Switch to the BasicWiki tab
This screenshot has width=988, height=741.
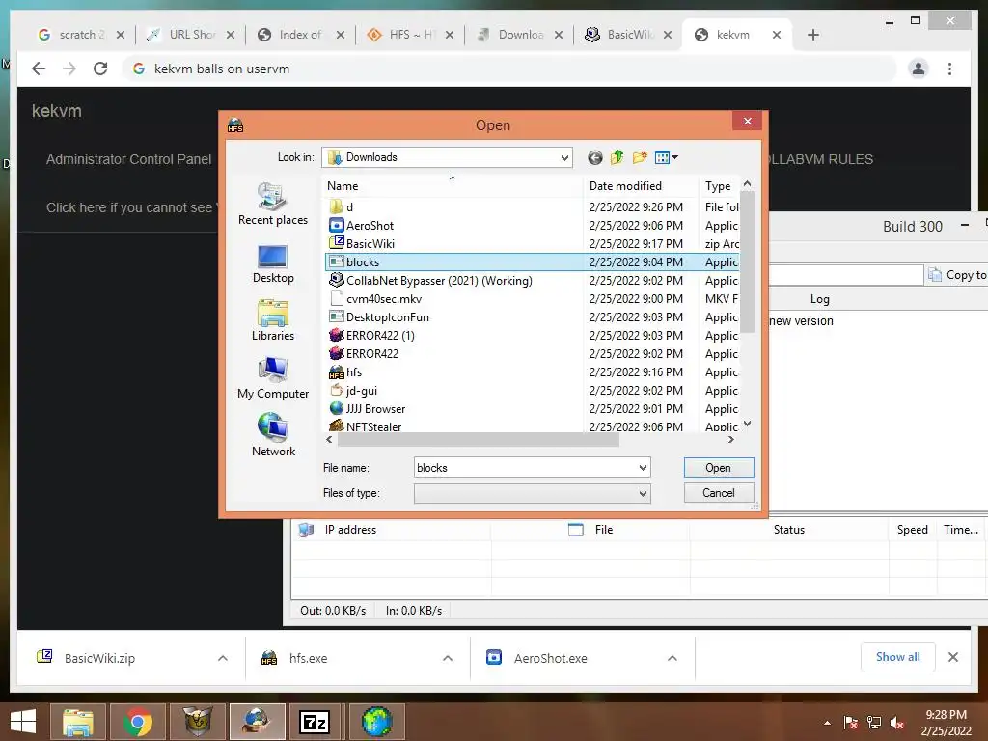coord(628,35)
